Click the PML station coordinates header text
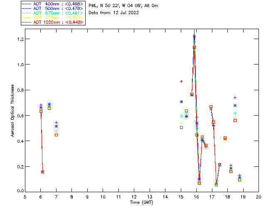 click(123, 6)
